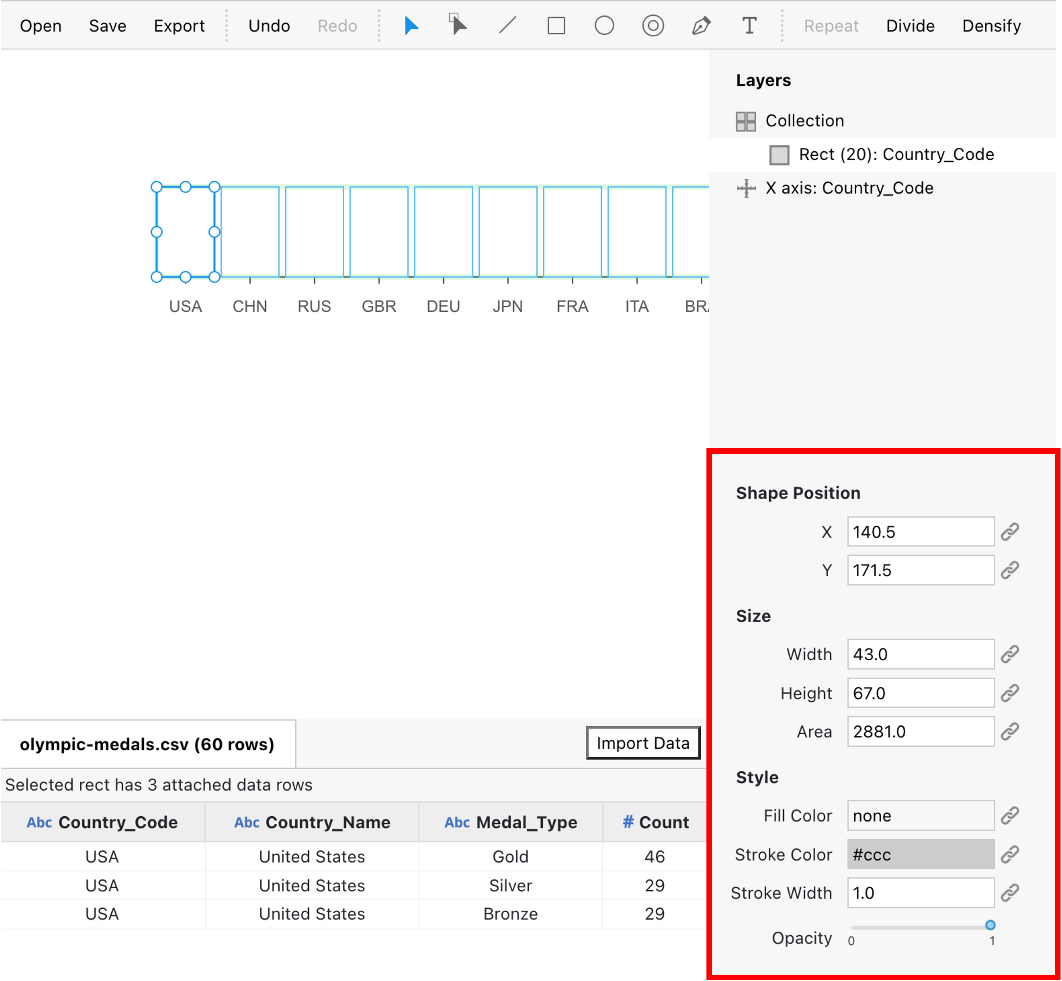Click the Width input field
The height and width of the screenshot is (981, 1062).
(920, 654)
